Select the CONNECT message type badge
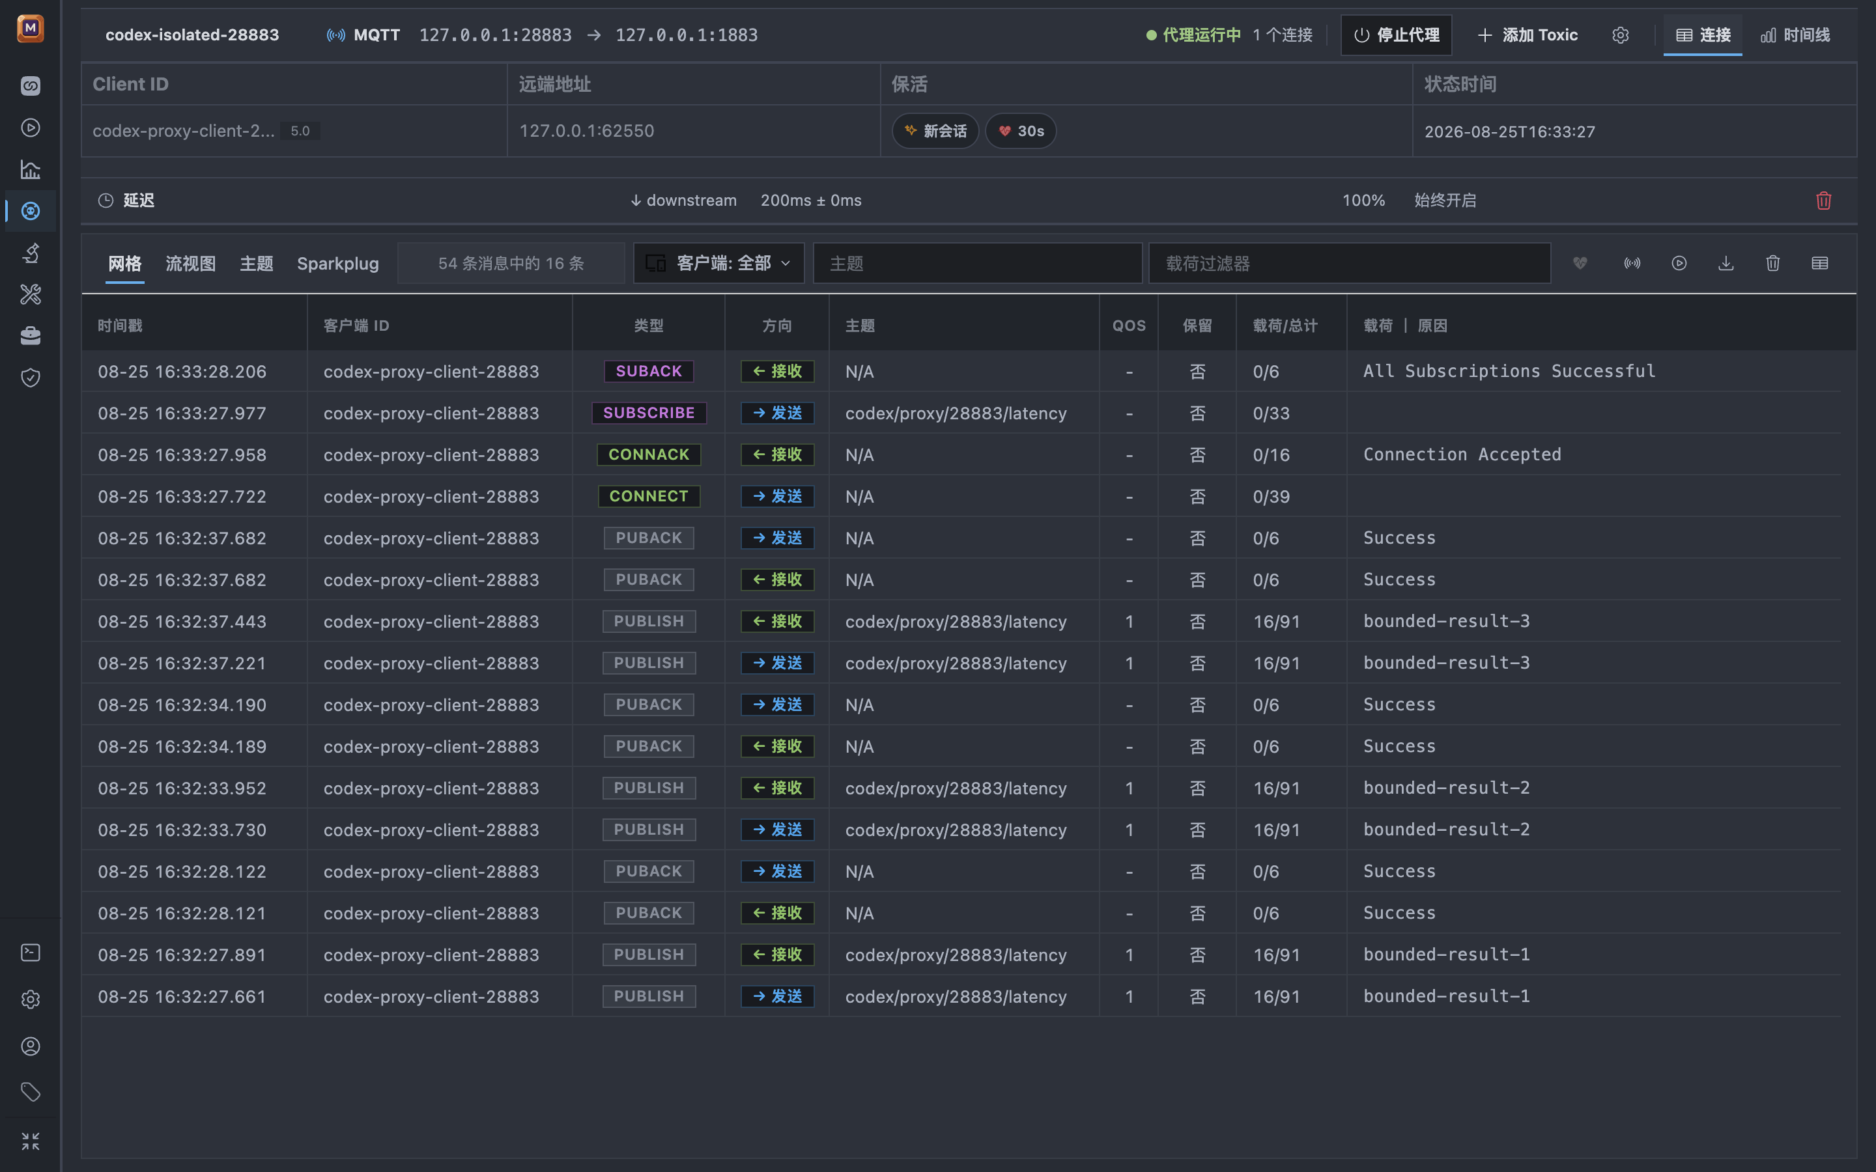This screenshot has width=1876, height=1172. [649, 496]
